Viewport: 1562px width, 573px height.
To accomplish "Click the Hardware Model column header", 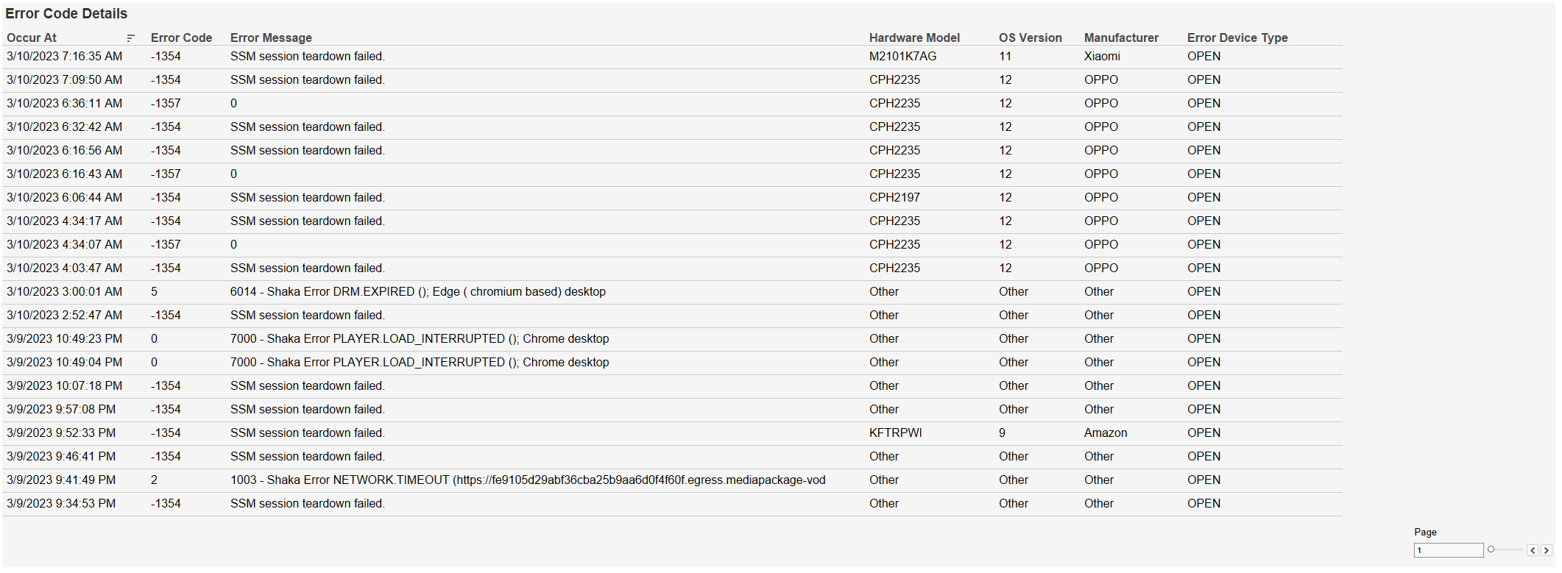I will (x=914, y=38).
